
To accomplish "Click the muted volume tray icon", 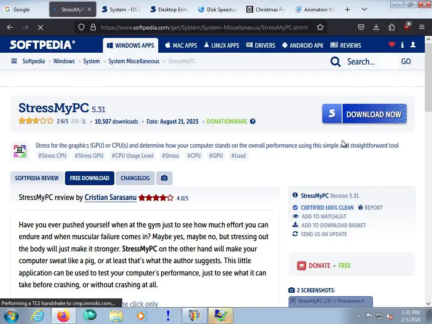I will [x=389, y=316].
